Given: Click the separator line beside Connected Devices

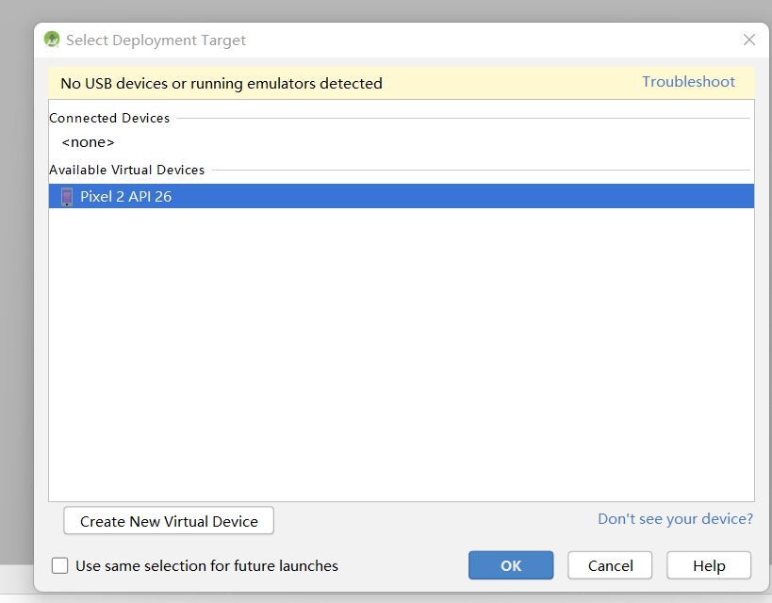Looking at the screenshot, I should click(462, 119).
